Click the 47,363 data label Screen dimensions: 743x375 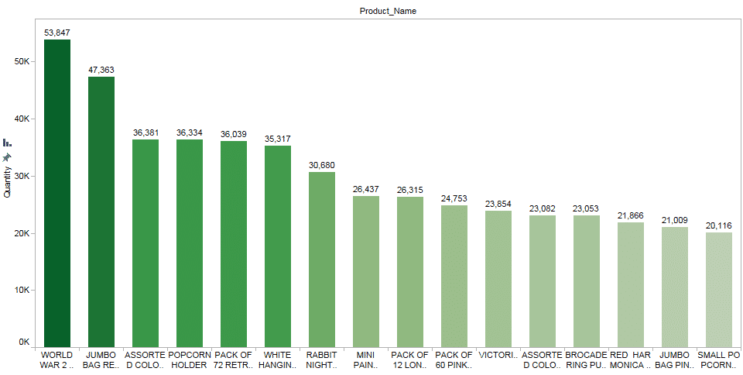point(101,70)
